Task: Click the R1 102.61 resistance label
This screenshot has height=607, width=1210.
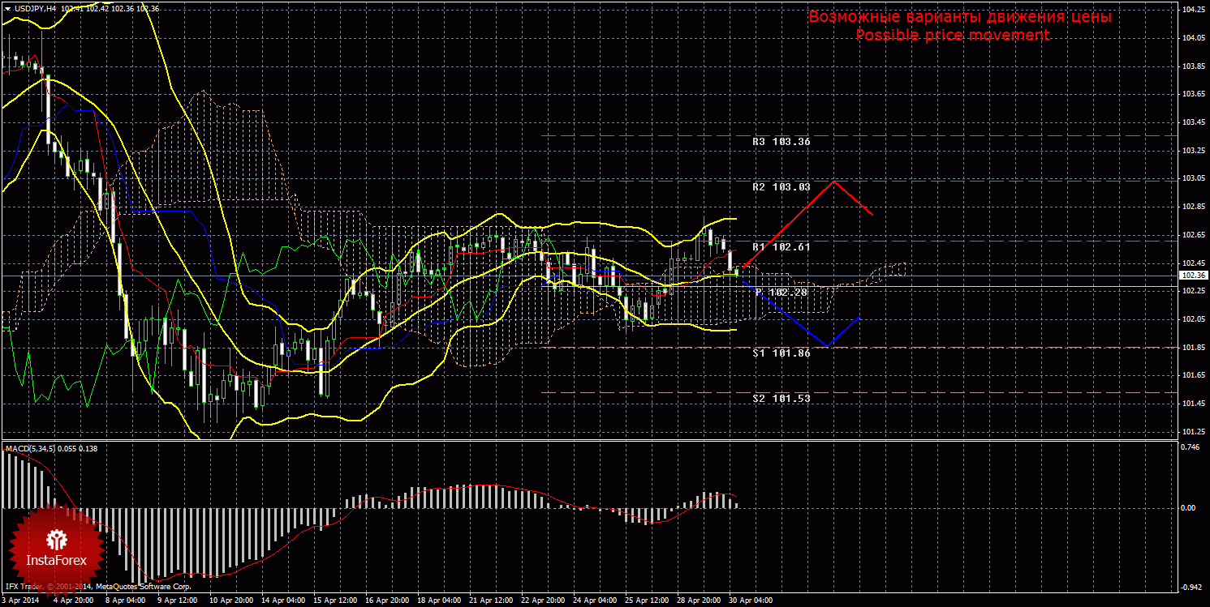Action: coord(781,246)
